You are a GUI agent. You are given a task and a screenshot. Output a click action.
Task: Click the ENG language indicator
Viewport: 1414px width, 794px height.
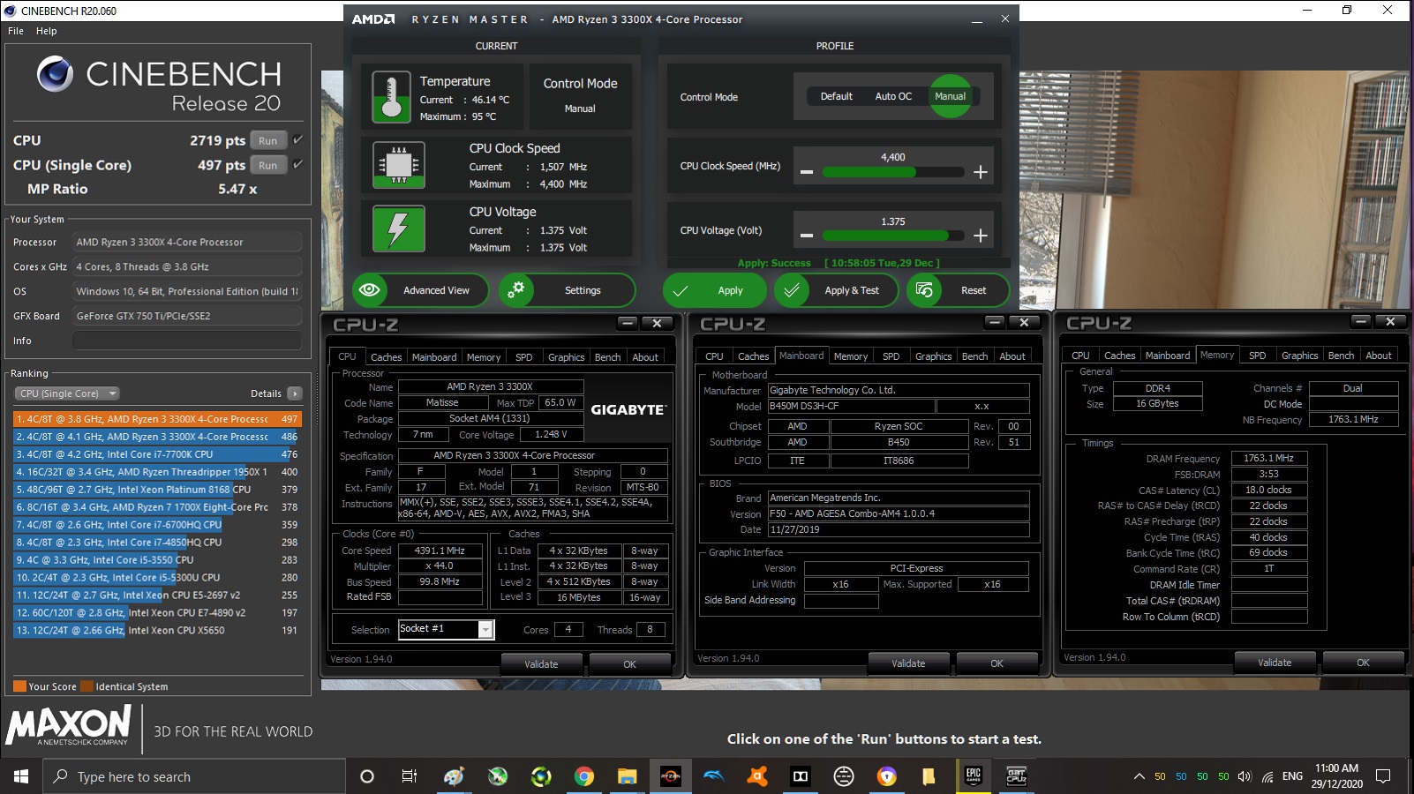[x=1292, y=776]
